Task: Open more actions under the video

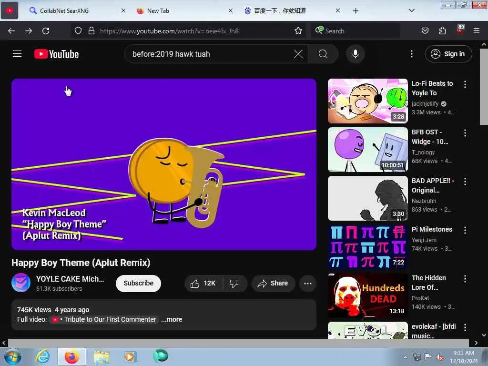Action: [x=308, y=284]
